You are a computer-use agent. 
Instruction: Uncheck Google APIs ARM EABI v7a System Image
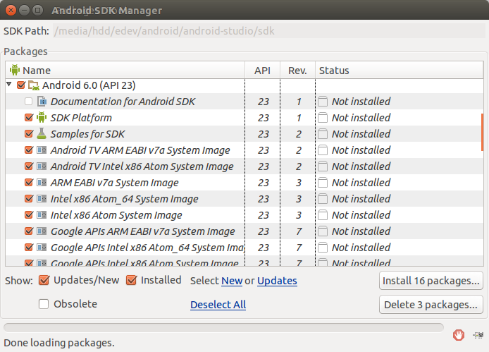pyautogui.click(x=29, y=231)
